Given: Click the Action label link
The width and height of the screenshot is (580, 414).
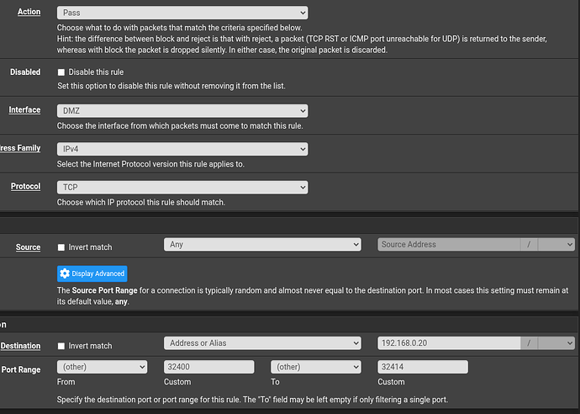Looking at the screenshot, I should [x=29, y=12].
